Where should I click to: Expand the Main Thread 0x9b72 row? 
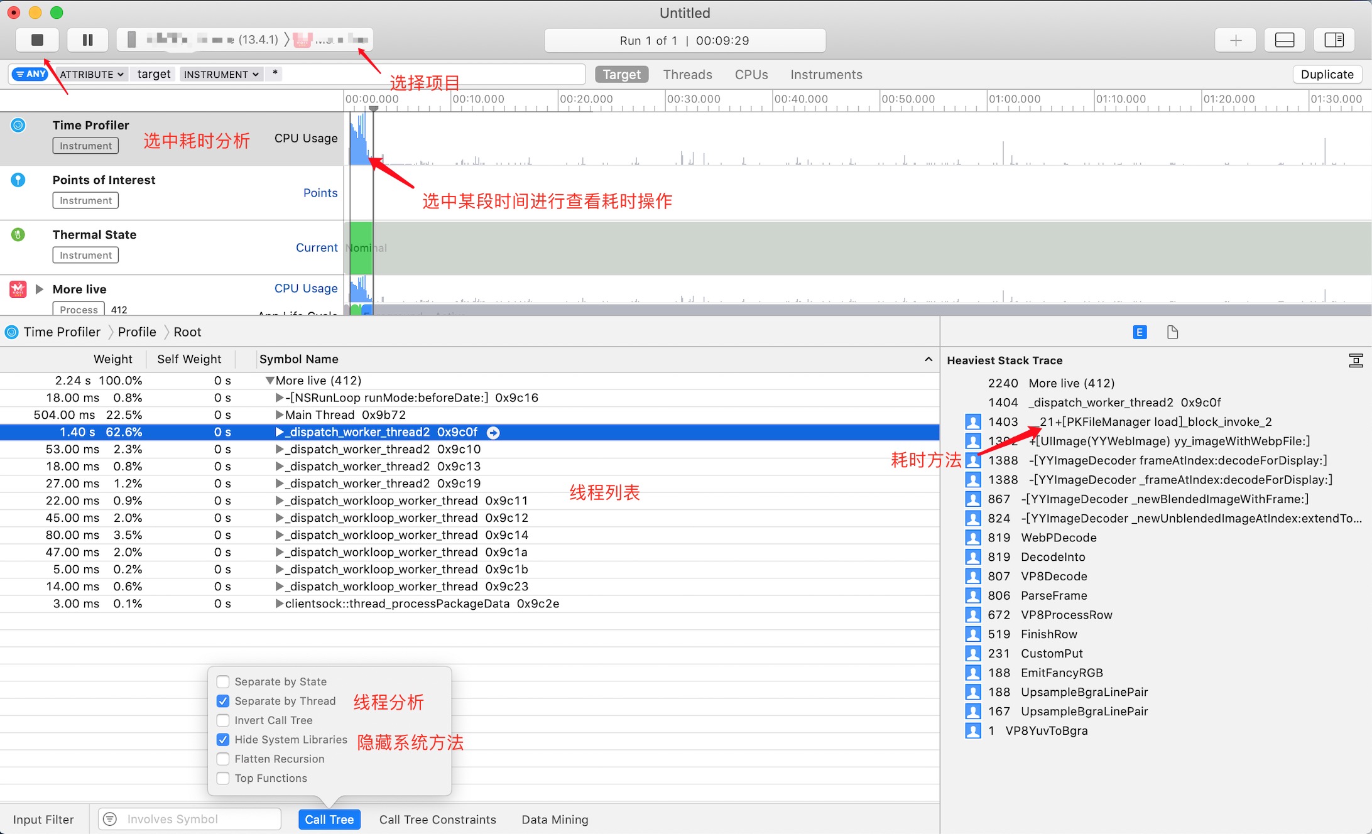click(x=280, y=415)
